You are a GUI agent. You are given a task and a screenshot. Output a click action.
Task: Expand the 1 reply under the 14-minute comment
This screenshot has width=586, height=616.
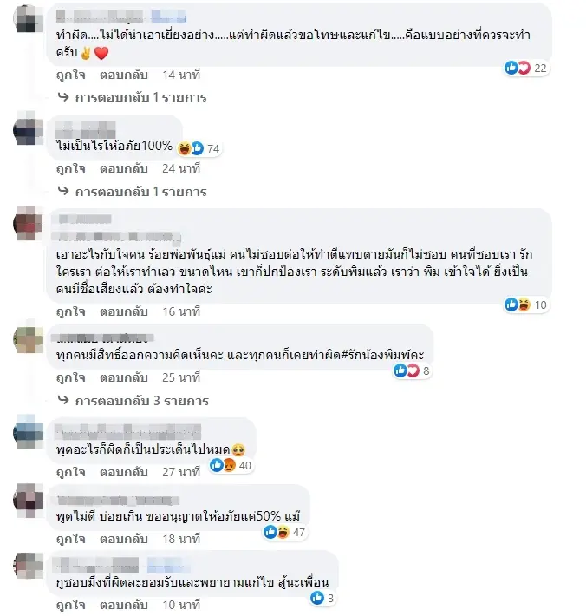pos(133,97)
